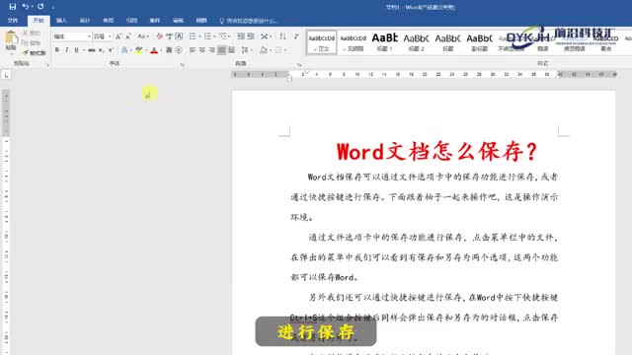Screen dimensions: 632x355
Task: Toggle Superscript formatting
Action: coord(111,50)
